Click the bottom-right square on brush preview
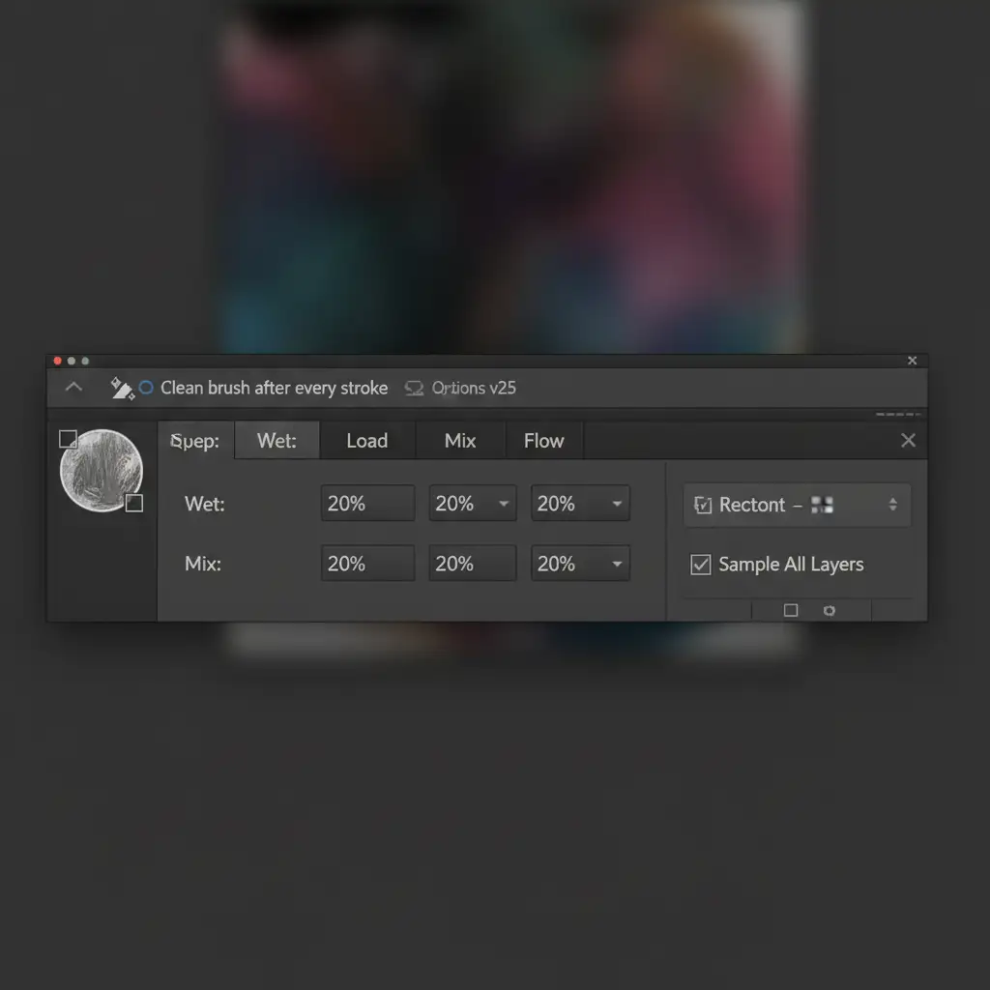990x990 pixels. (134, 503)
